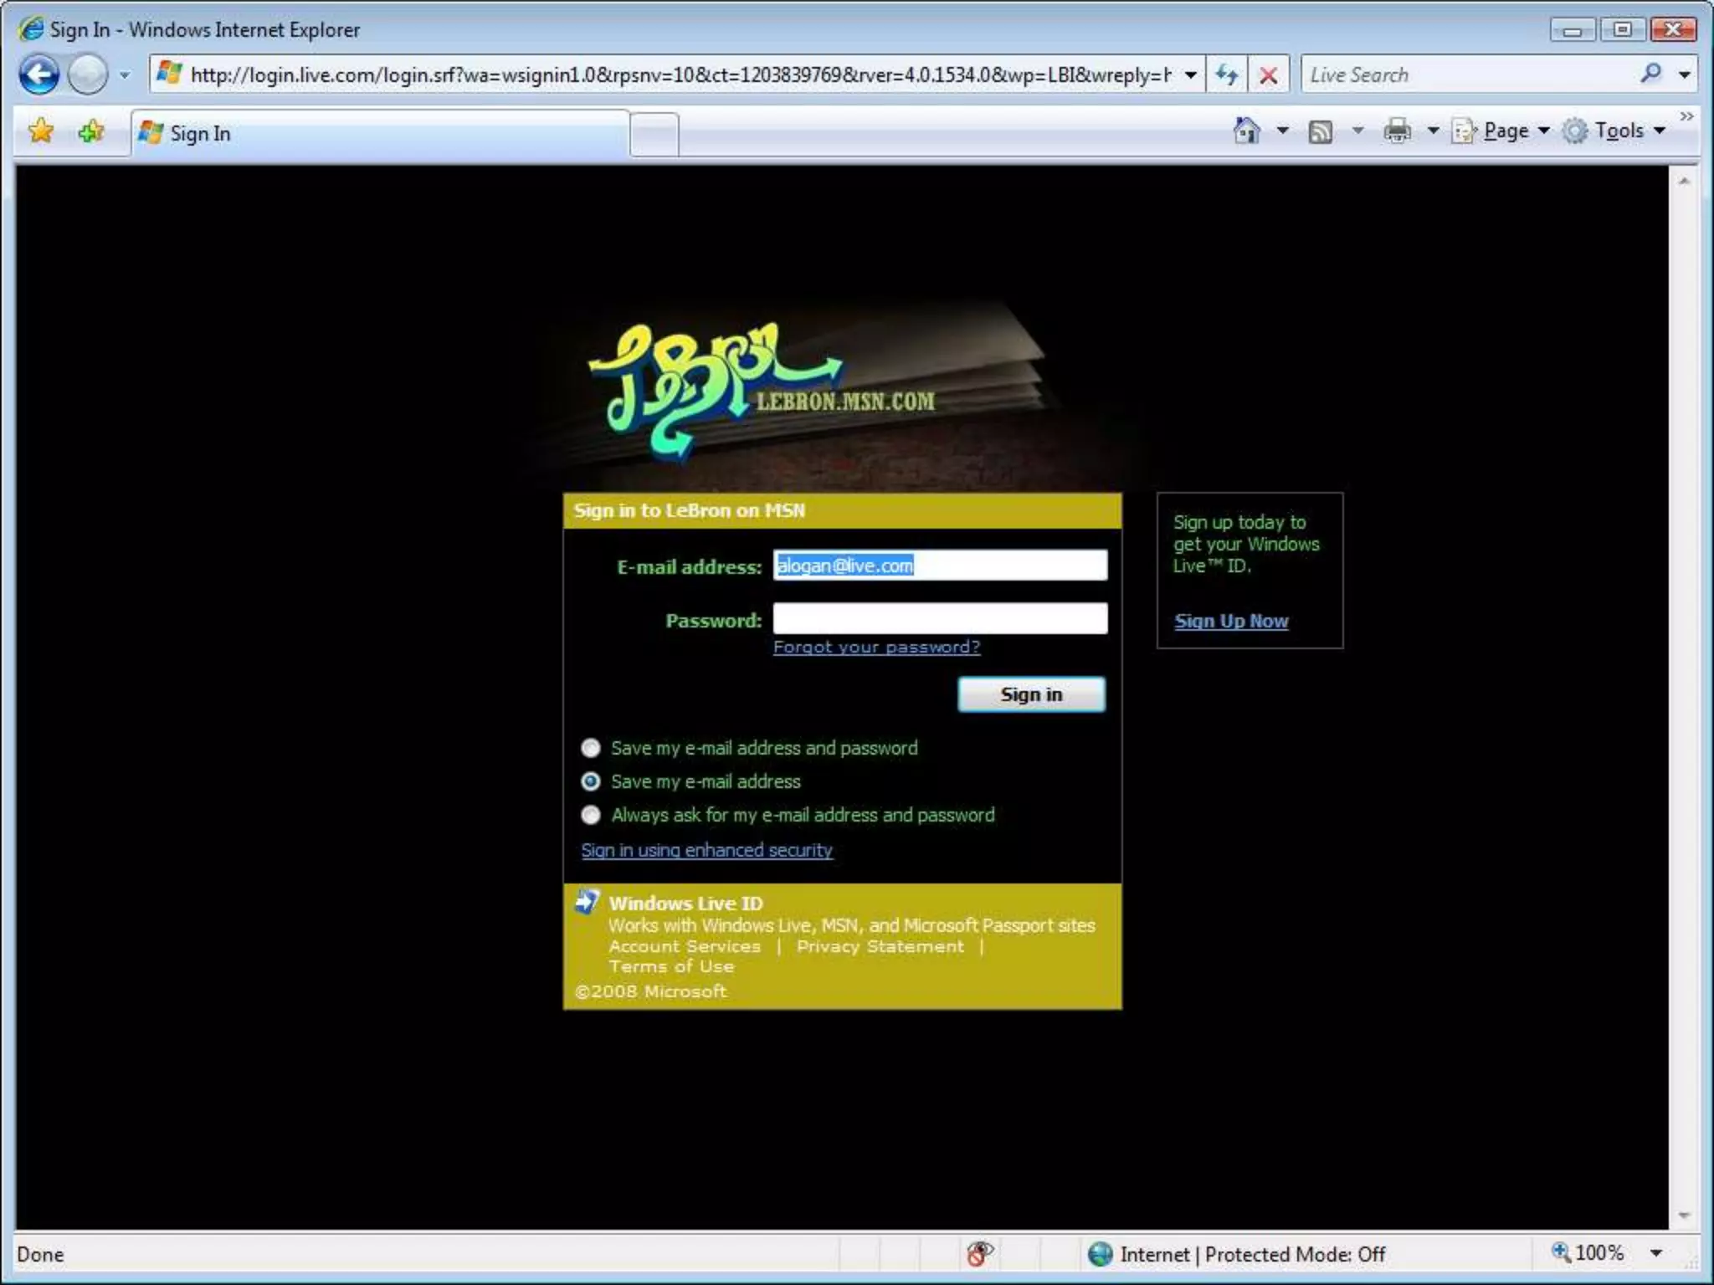
Task: Click the browser Back arrow button
Action: (38, 75)
